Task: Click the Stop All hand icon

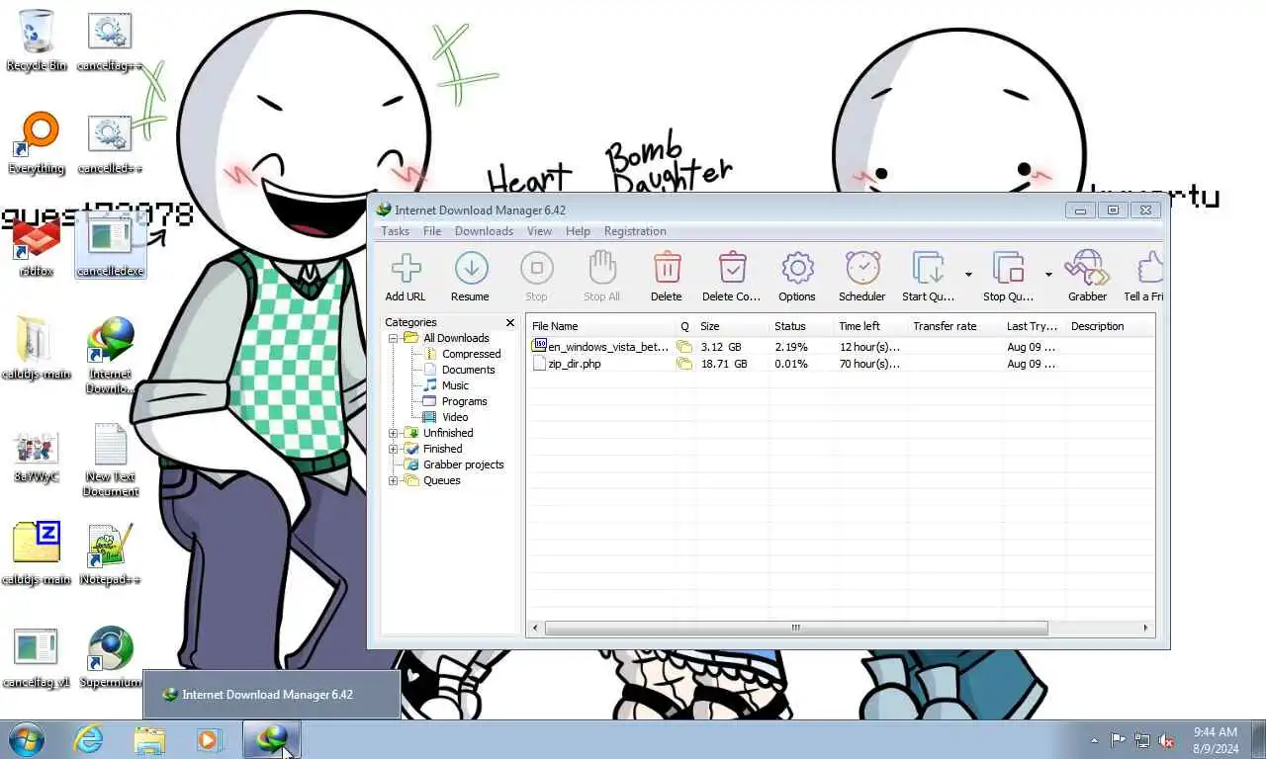Action: [601, 277]
